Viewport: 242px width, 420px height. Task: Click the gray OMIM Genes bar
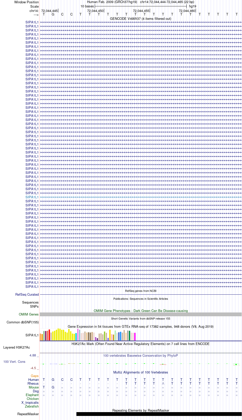click(141, 314)
